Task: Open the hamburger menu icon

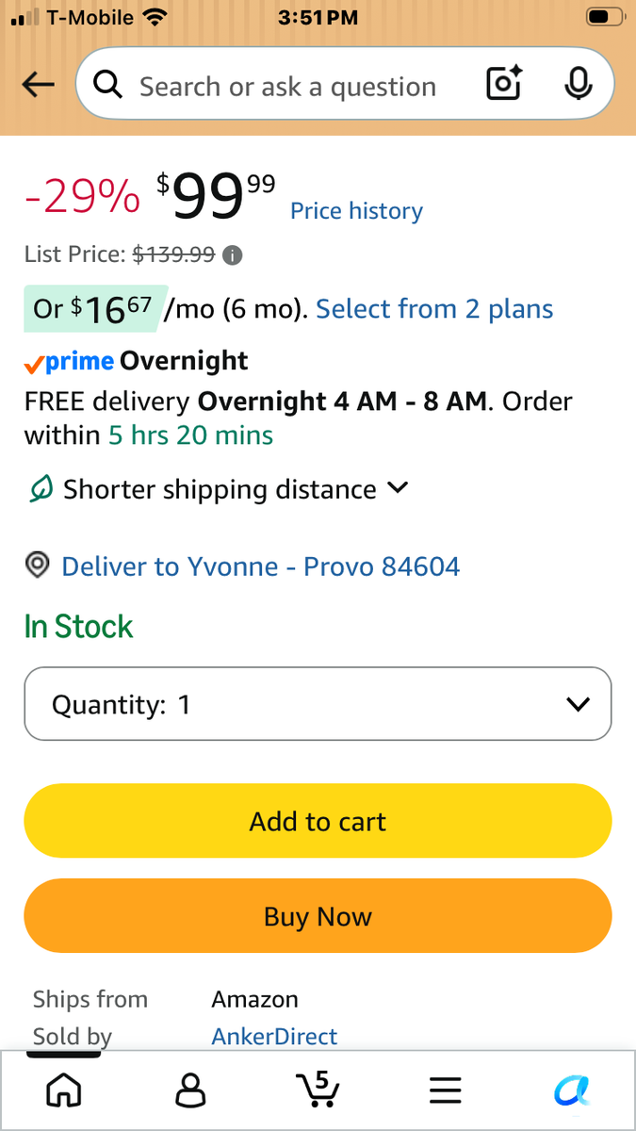Action: pyautogui.click(x=446, y=1090)
